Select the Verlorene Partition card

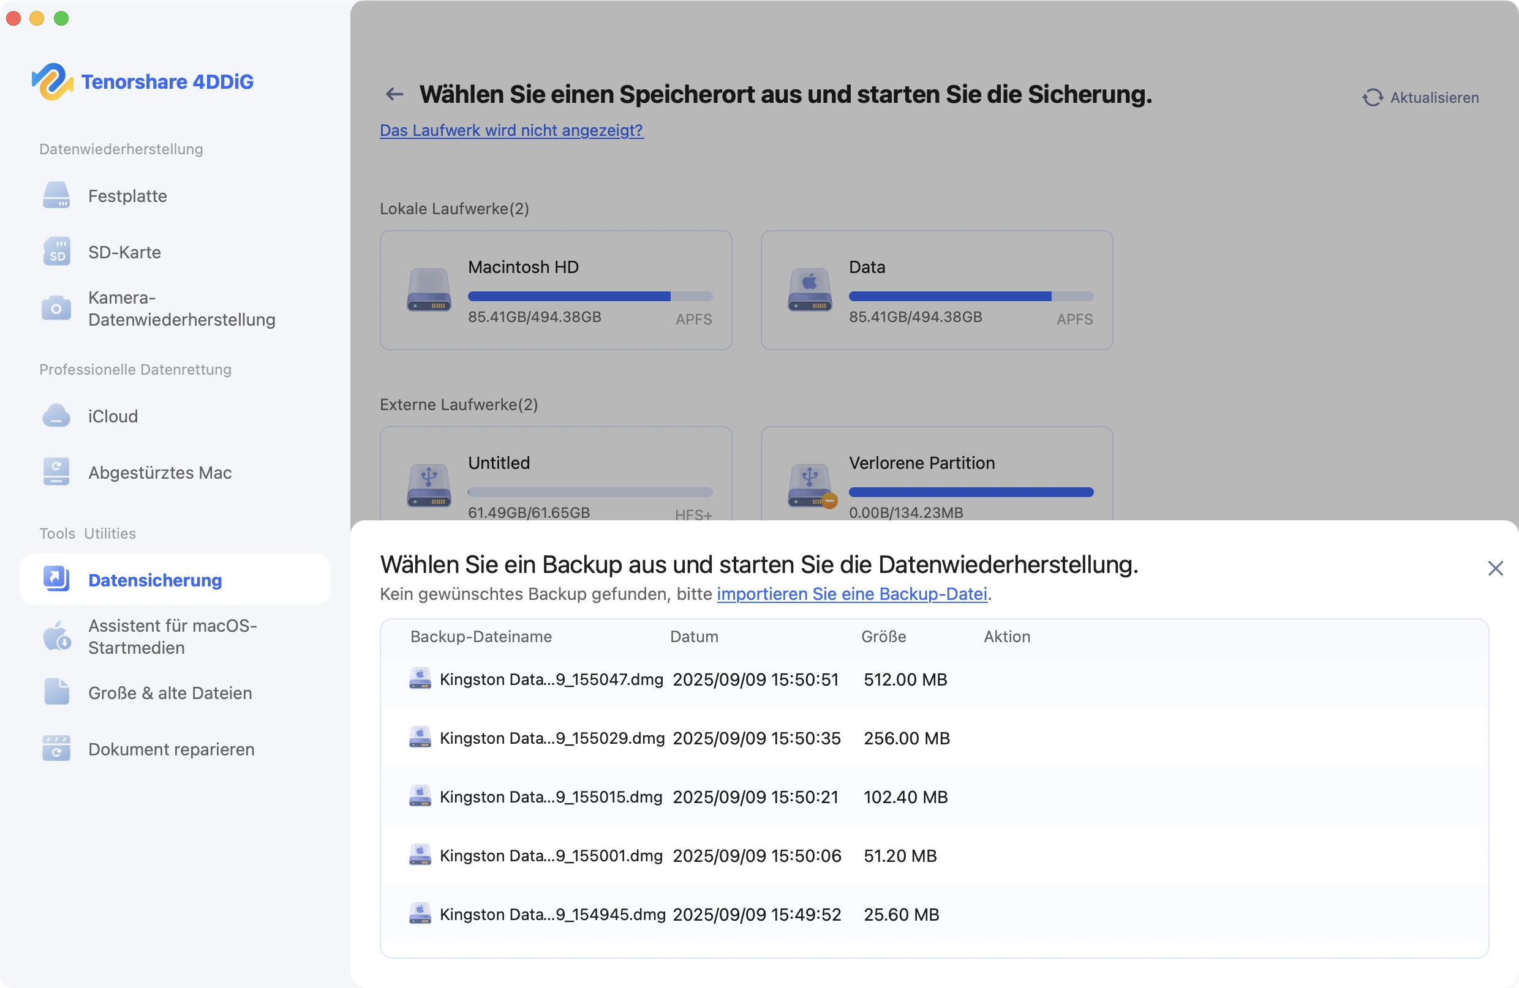pyautogui.click(x=937, y=474)
